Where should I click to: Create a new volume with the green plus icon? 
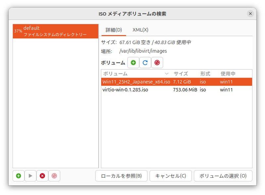tap(133, 62)
